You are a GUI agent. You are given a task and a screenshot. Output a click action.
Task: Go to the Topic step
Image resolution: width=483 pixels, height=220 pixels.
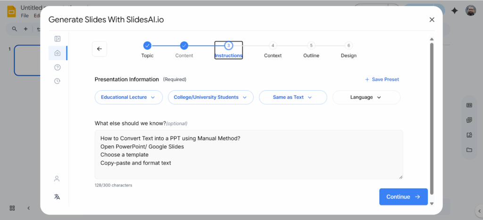tap(147, 46)
